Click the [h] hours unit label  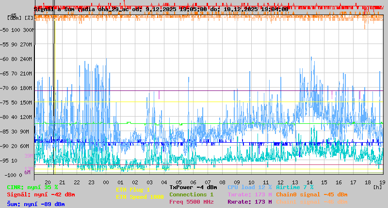pos(377,186)
